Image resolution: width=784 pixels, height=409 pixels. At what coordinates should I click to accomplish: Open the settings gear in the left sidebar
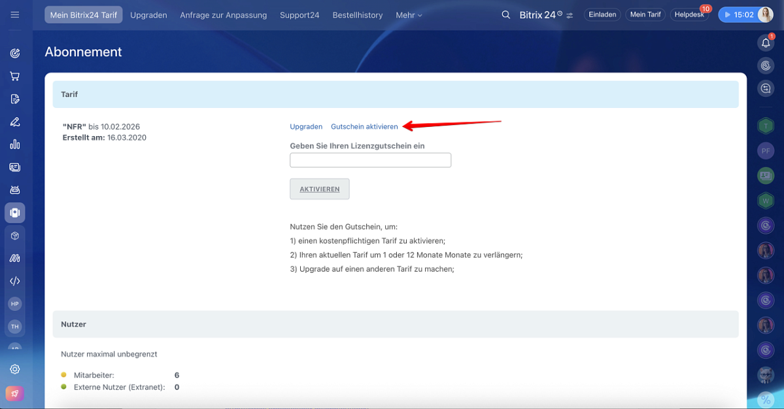tap(14, 369)
